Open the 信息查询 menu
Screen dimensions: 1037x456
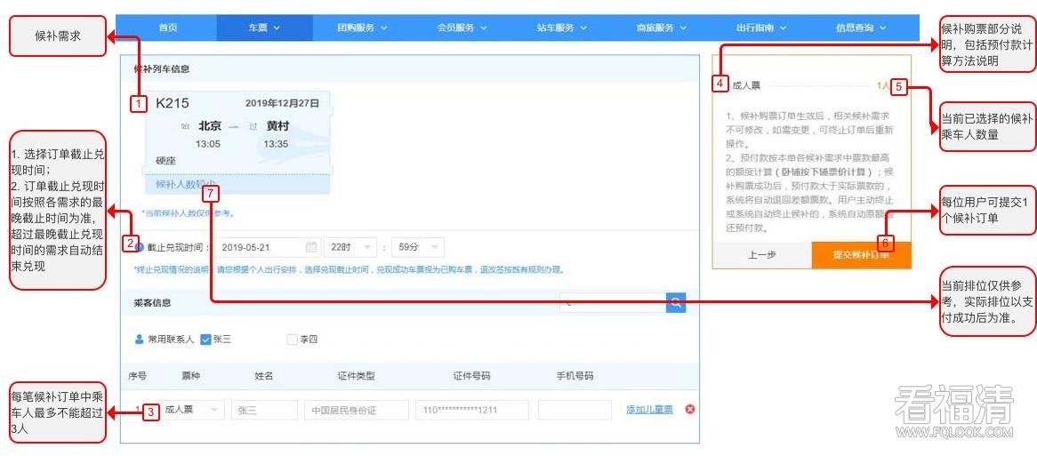pos(860,28)
